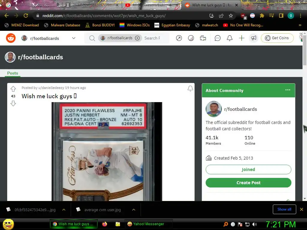
Task: Open Bonzi BUDDY! bookmark
Action: (x=100, y=25)
